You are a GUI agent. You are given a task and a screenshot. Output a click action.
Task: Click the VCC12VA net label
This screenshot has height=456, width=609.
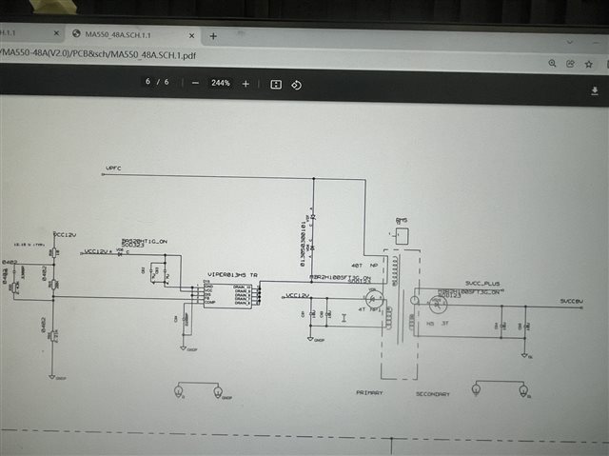pyautogui.click(x=98, y=251)
